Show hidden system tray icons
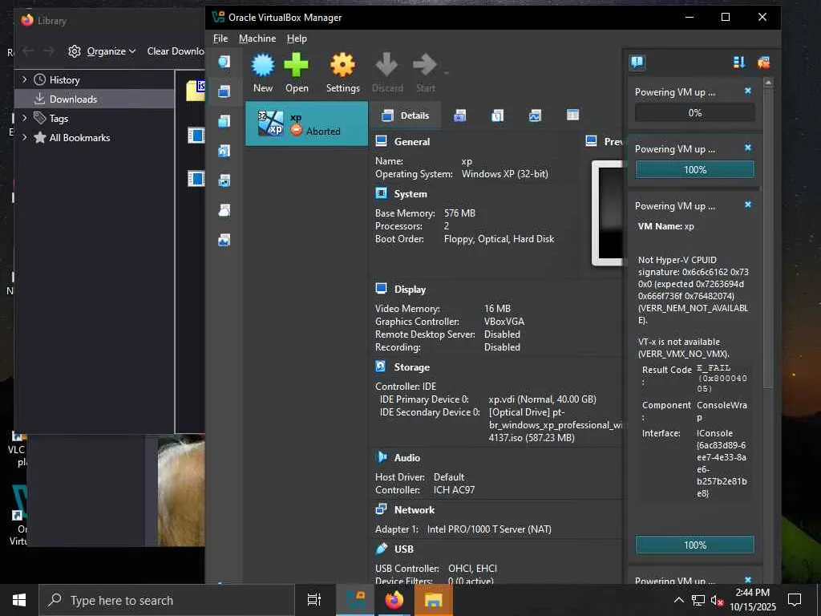The width and height of the screenshot is (821, 616). 678,600
